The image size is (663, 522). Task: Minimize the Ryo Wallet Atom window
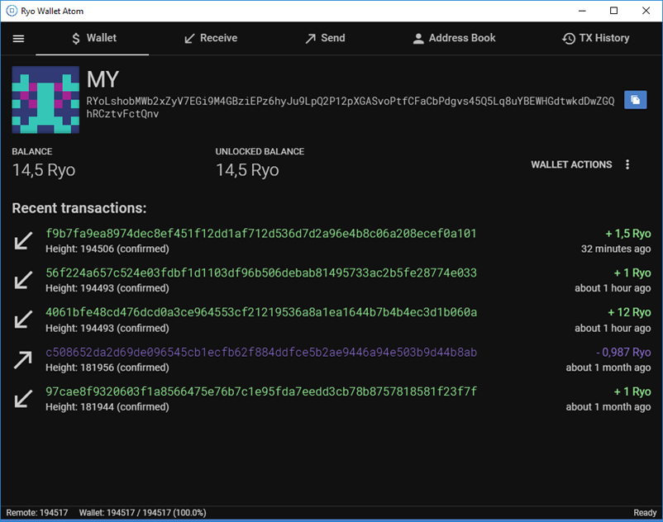(582, 11)
